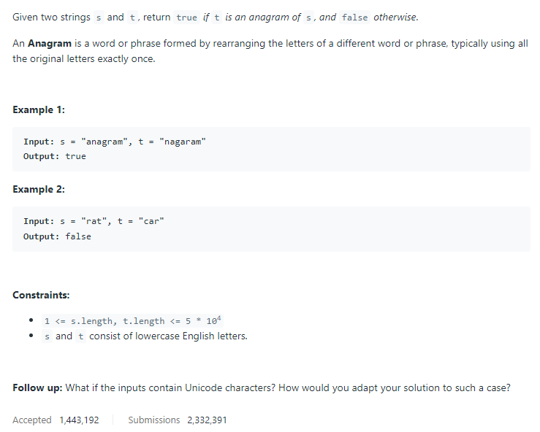Click the inline code 't' in first sentence
The width and height of the screenshot is (540, 432).
coord(132,18)
